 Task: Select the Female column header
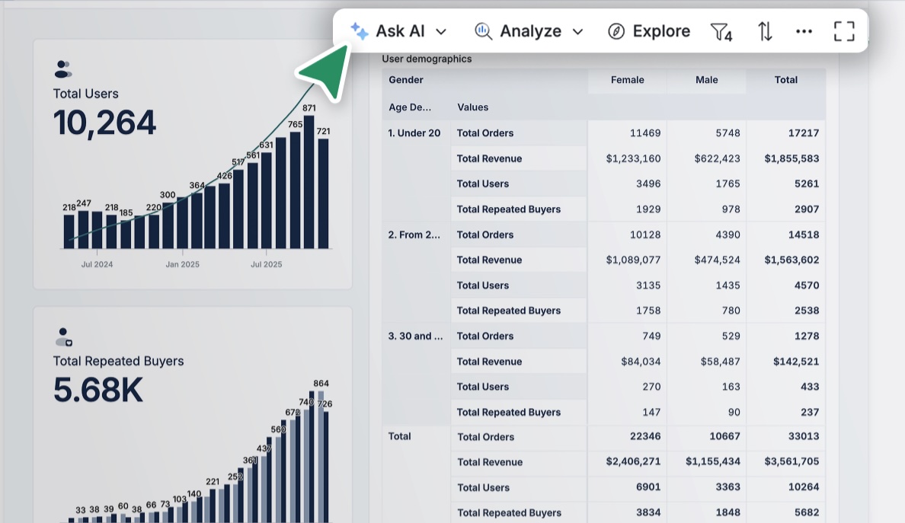627,79
